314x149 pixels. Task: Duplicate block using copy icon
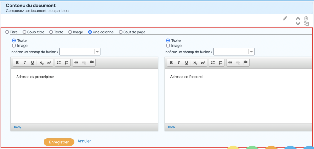coord(306,23)
